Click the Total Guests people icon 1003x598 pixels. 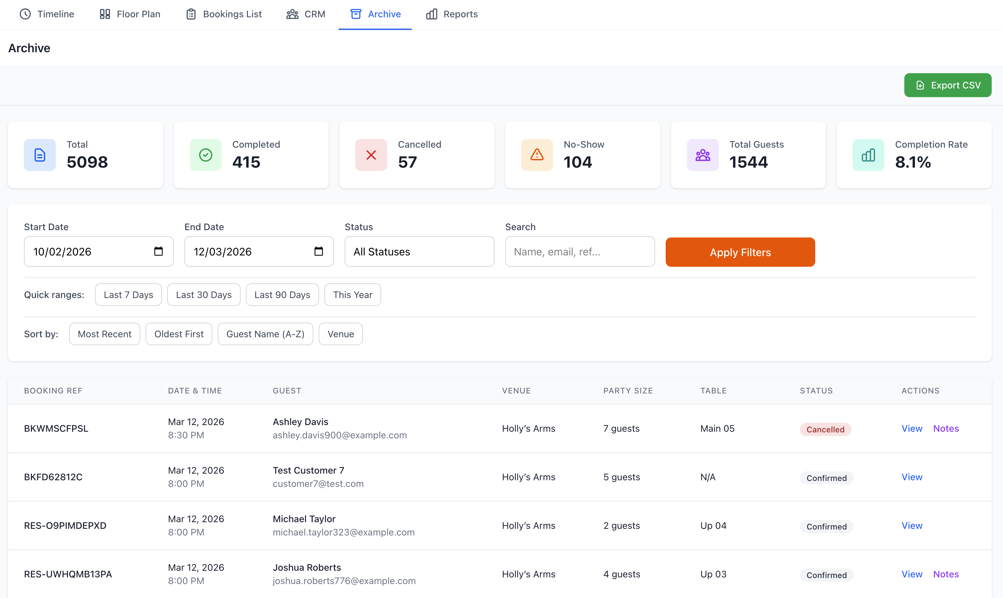tap(703, 155)
